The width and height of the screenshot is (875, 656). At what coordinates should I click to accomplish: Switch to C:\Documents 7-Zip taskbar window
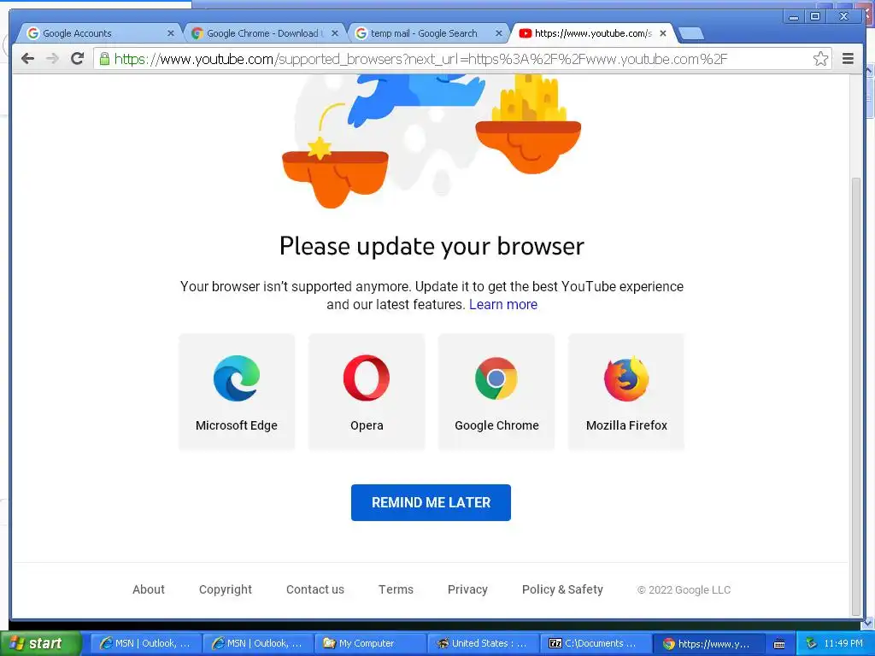(x=595, y=643)
